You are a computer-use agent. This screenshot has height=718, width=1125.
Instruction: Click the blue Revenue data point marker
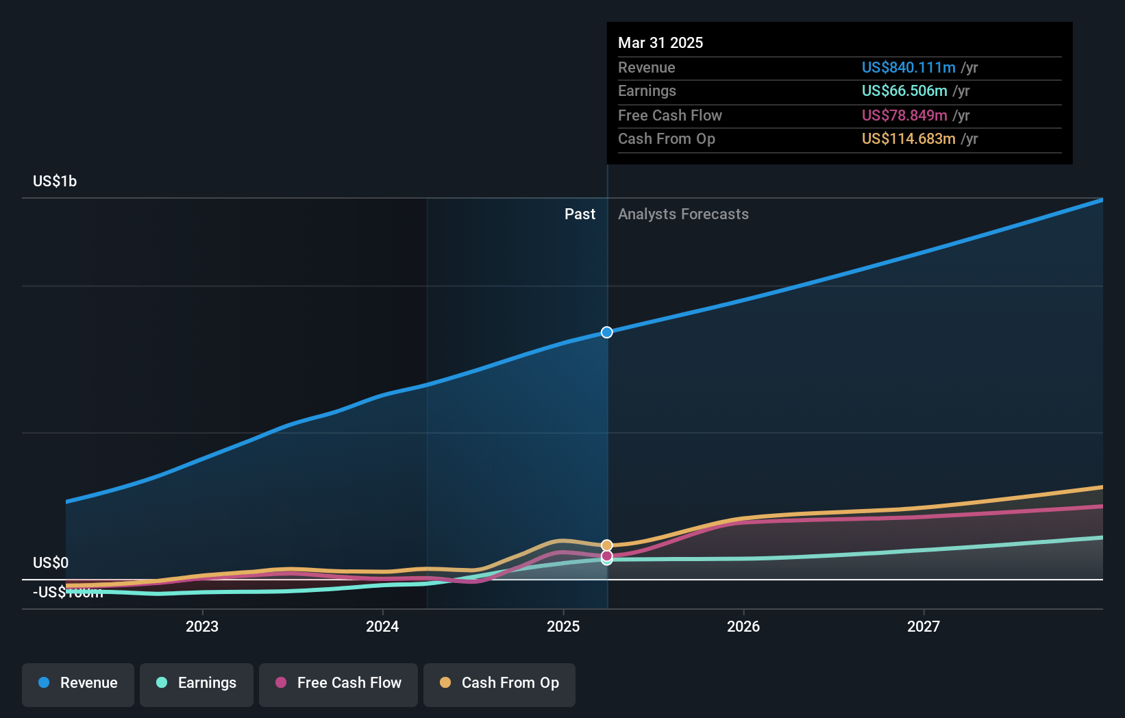pyautogui.click(x=607, y=332)
